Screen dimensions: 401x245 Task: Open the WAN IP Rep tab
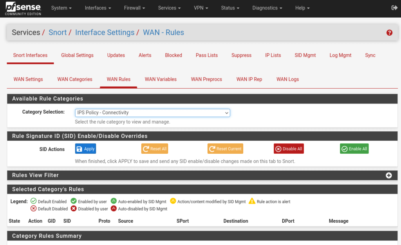point(249,79)
